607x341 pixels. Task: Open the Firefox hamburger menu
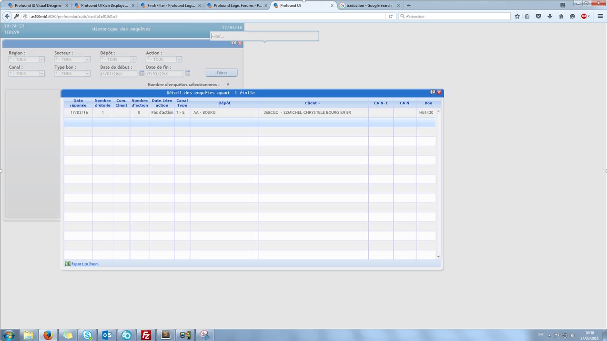point(600,16)
